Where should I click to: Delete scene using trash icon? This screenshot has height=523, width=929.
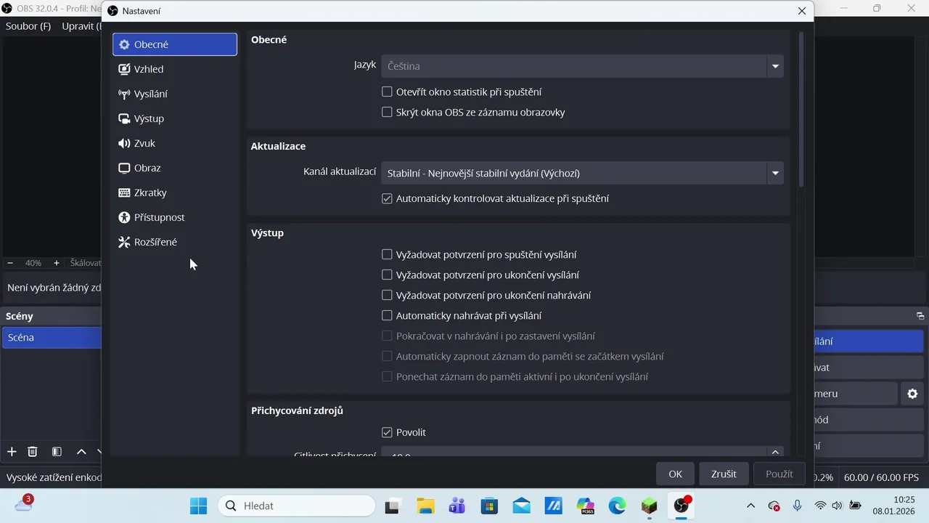[x=33, y=452]
